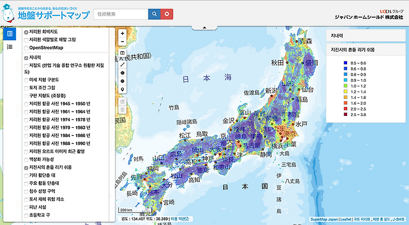
Task: Uncheck the 지내력 layer checkbox
Action: coord(26,58)
